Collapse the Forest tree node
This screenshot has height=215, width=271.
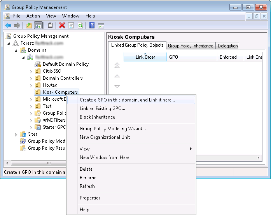click(x=9, y=44)
